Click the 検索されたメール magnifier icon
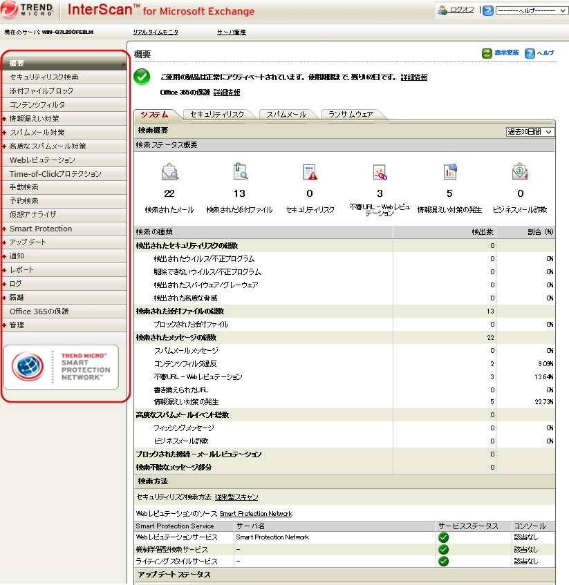Screen dimensions: 569x585 [170, 172]
